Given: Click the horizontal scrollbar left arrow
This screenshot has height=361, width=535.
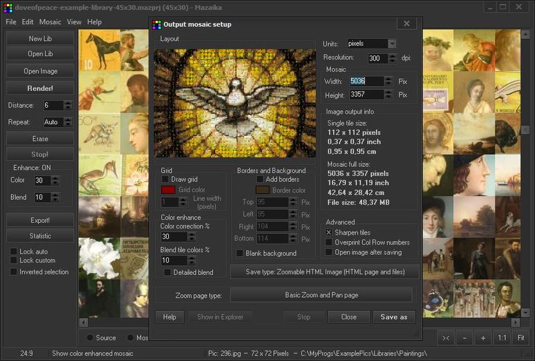Looking at the screenshot, I should pyautogui.click(x=83, y=323).
